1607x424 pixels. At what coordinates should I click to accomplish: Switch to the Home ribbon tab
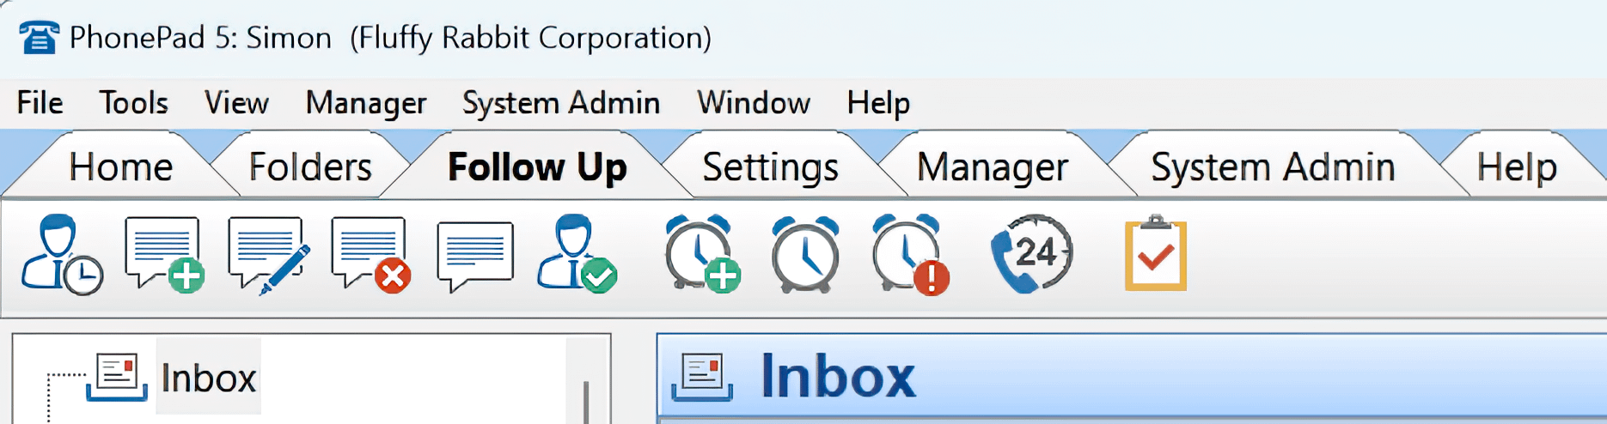120,167
